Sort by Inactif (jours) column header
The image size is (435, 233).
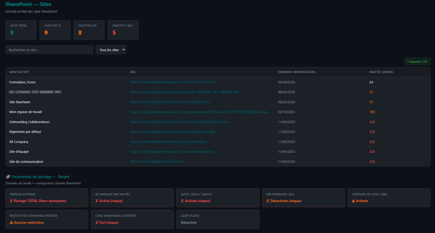pyautogui.click(x=381, y=72)
